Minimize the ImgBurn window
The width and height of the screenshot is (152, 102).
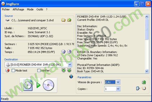click(x=137, y=4)
